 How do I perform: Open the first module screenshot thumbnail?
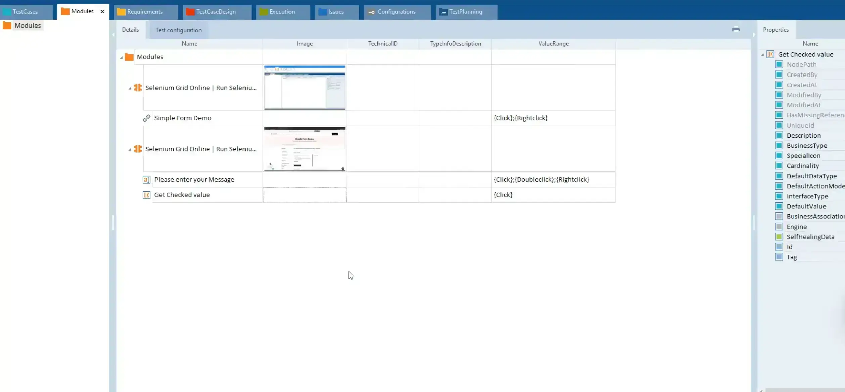pyautogui.click(x=305, y=88)
